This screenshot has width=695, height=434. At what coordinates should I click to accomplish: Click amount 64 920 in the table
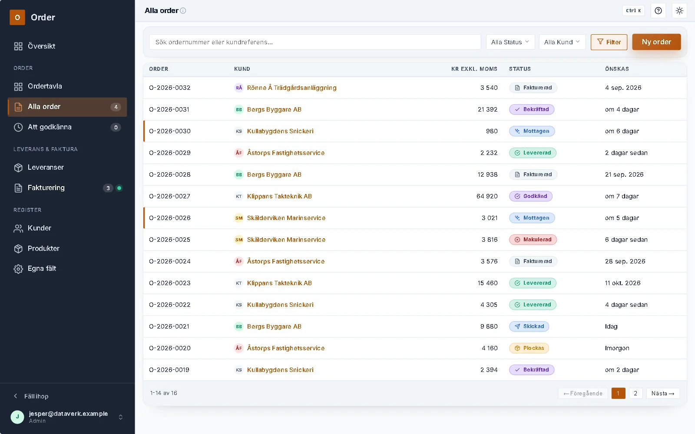click(x=487, y=196)
